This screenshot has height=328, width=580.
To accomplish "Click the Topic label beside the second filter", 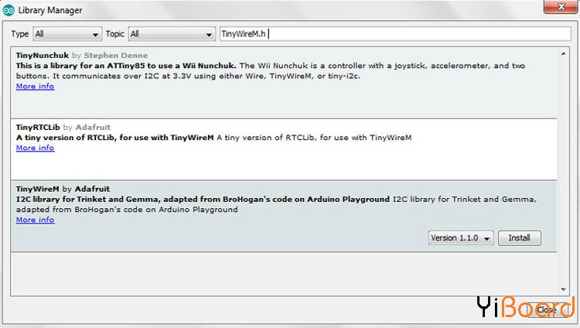I will [114, 34].
